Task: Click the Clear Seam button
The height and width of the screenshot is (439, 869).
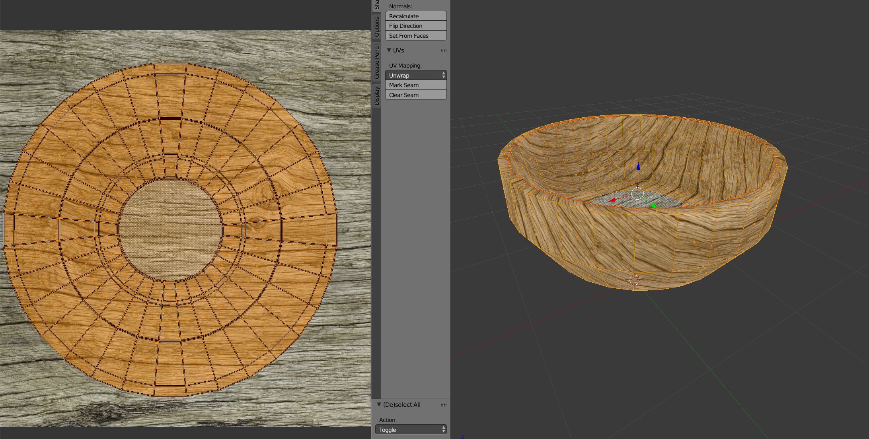Action: (x=416, y=95)
